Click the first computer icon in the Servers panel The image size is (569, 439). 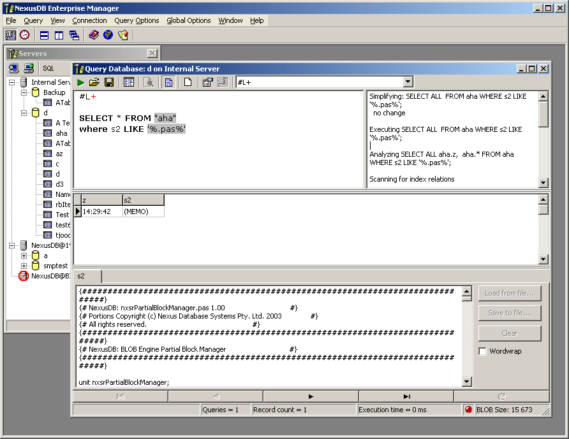[x=14, y=68]
